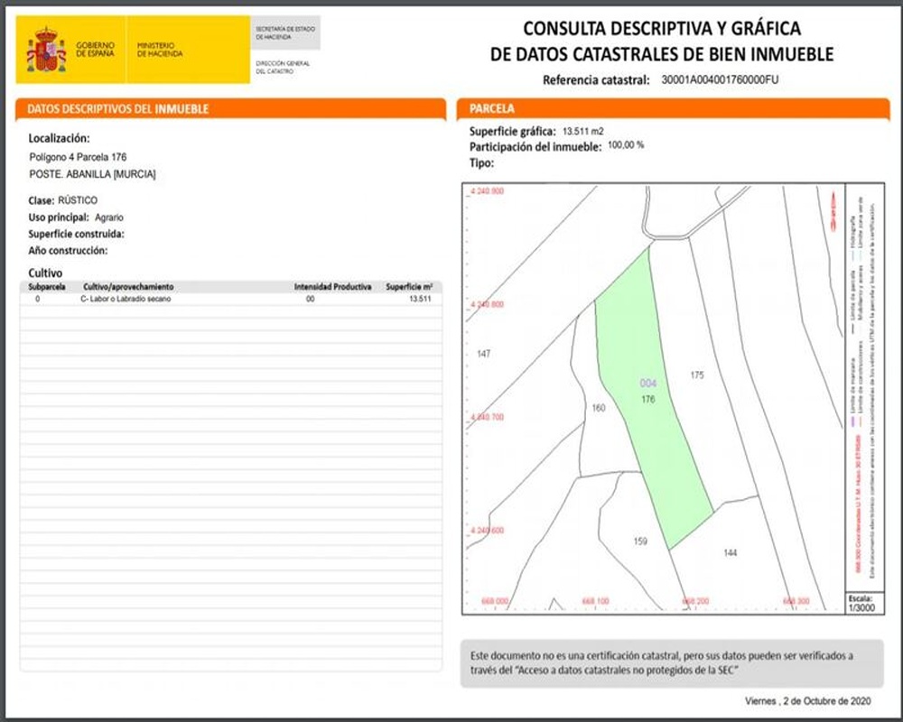903x722 pixels.
Task: Click parcel 147 label on the map
Action: coord(484,354)
